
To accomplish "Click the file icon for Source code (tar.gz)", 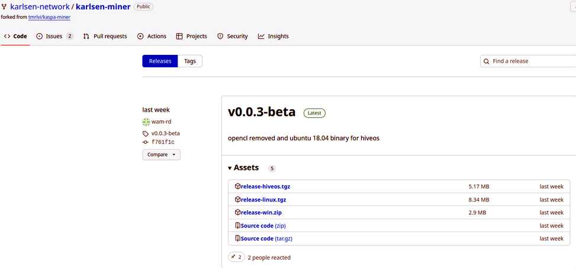I will tap(237, 238).
